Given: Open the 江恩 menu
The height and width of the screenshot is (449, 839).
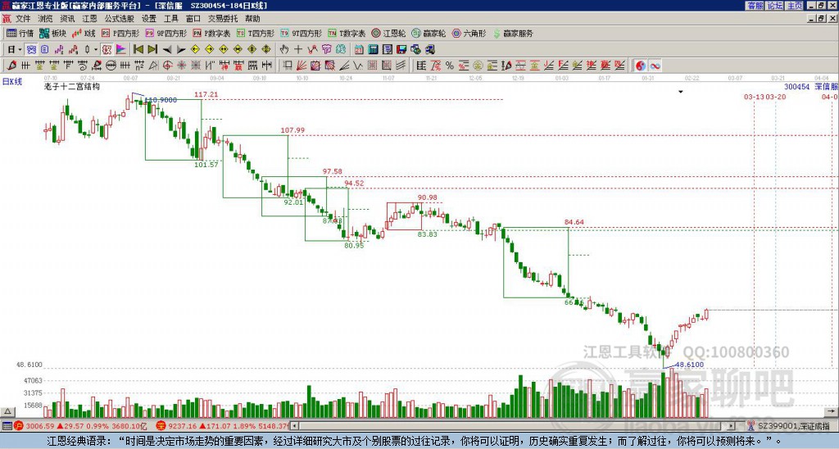Looking at the screenshot, I should [x=89, y=19].
